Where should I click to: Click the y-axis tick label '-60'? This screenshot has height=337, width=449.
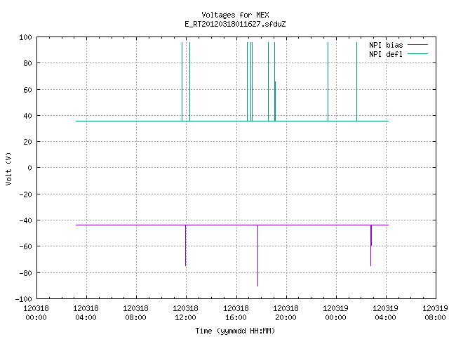(25, 246)
